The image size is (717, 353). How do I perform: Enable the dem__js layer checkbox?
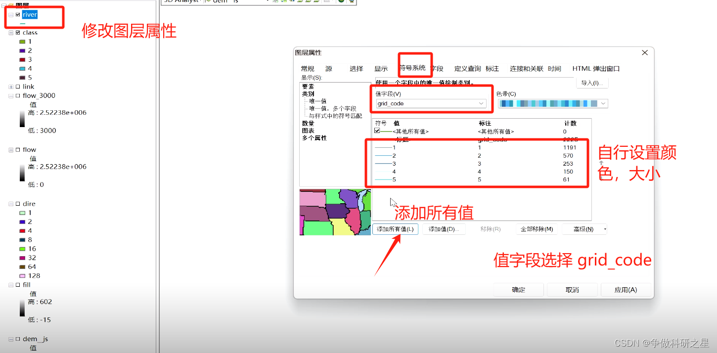tap(18, 339)
